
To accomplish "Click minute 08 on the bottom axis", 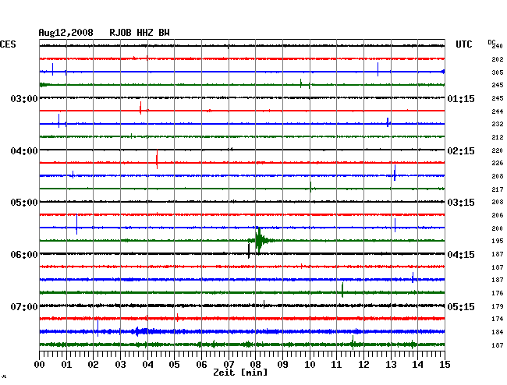I will point(255,364).
